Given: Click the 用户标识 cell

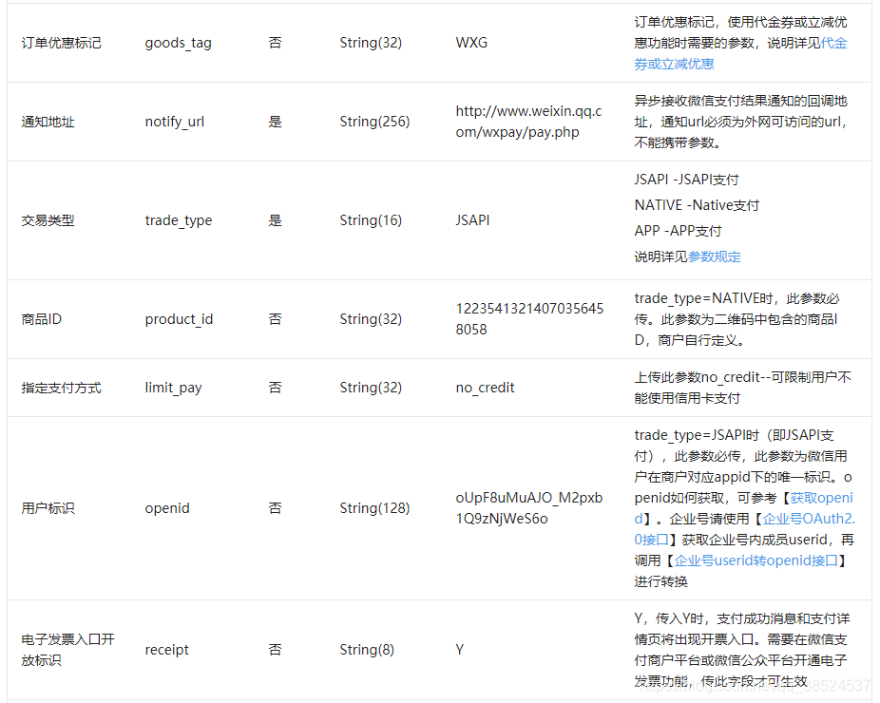Looking at the screenshot, I should [48, 508].
